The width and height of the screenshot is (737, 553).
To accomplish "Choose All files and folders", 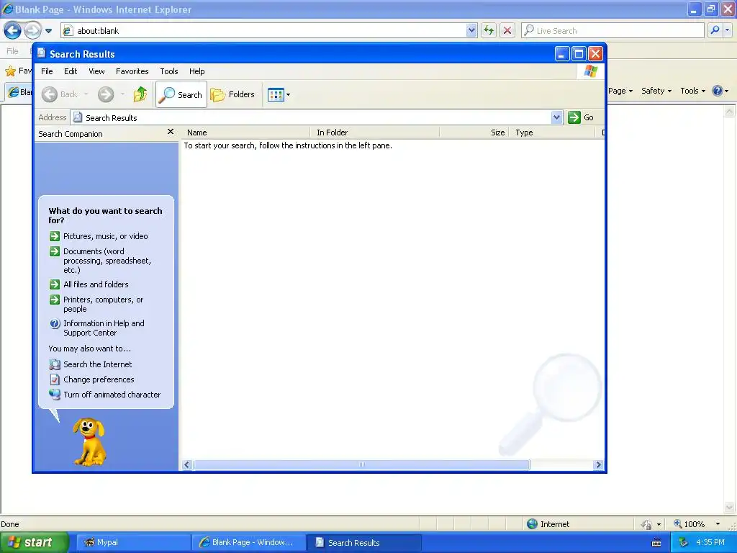I will click(96, 284).
